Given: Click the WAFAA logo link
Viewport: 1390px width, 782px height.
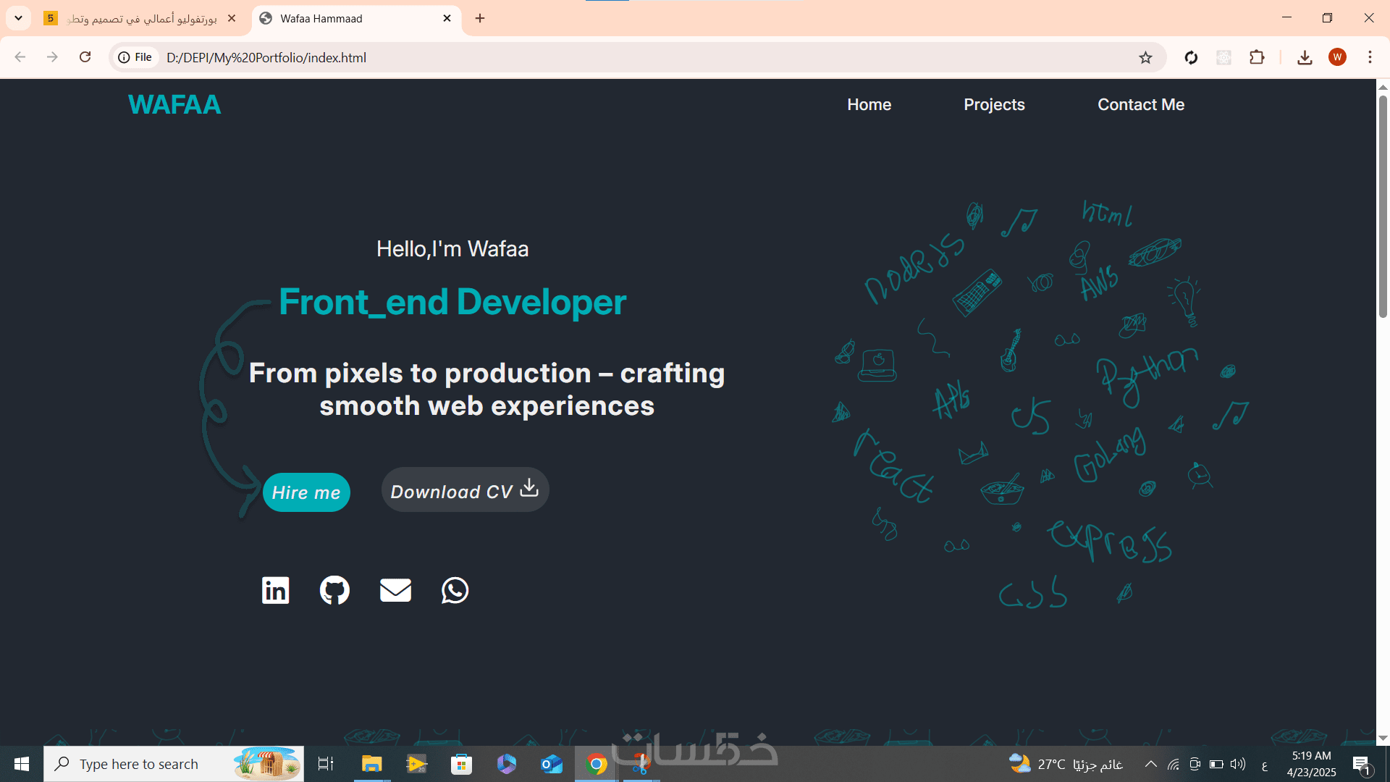Looking at the screenshot, I should (174, 104).
